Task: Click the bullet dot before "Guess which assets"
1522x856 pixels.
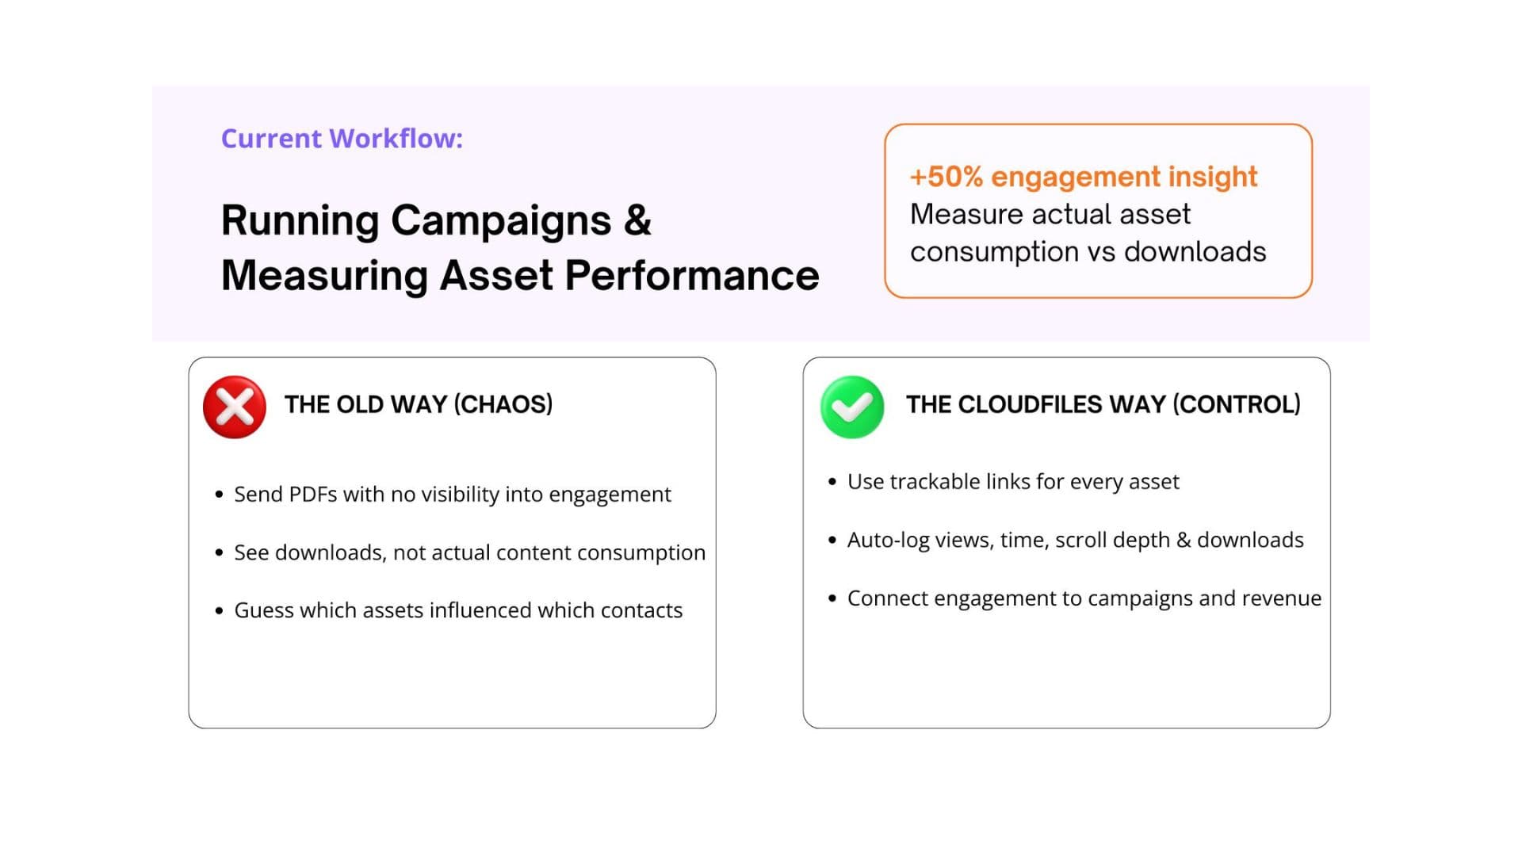Action: tap(220, 610)
